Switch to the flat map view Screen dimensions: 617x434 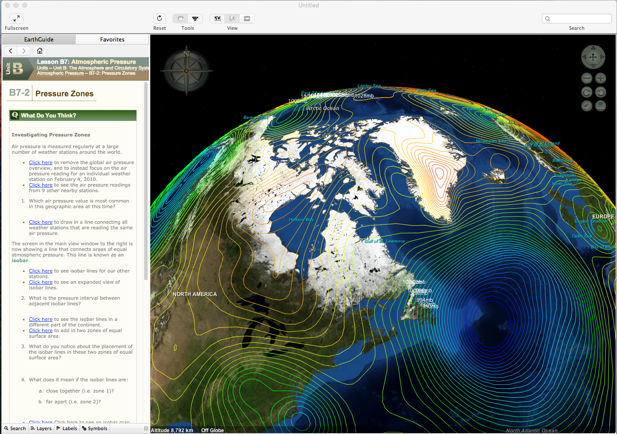[x=217, y=19]
